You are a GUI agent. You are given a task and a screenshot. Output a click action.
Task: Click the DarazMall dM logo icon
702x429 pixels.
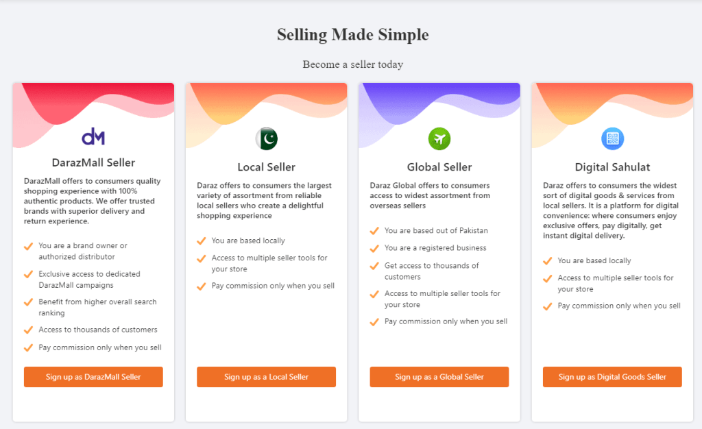coord(93,136)
